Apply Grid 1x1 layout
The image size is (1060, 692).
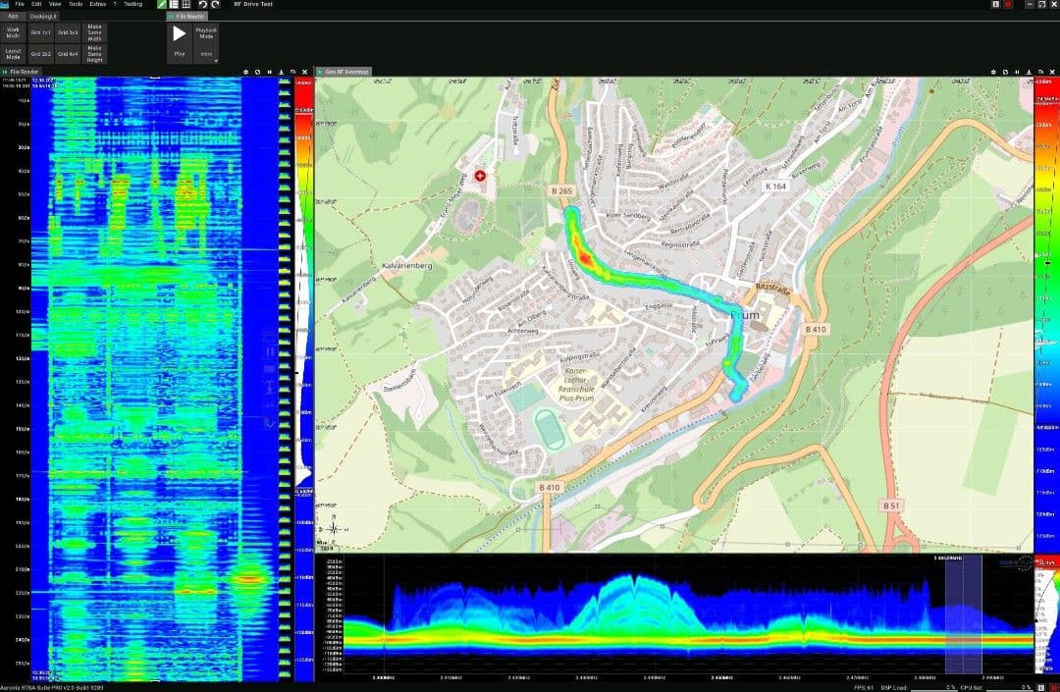(40, 32)
